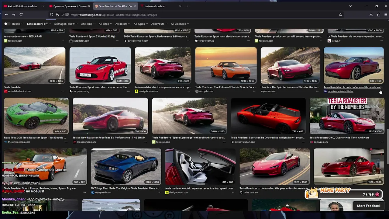Screen dimensions: 389x219
Task: Open three-dot menu for largus.fr result
Action: pos(381,41)
